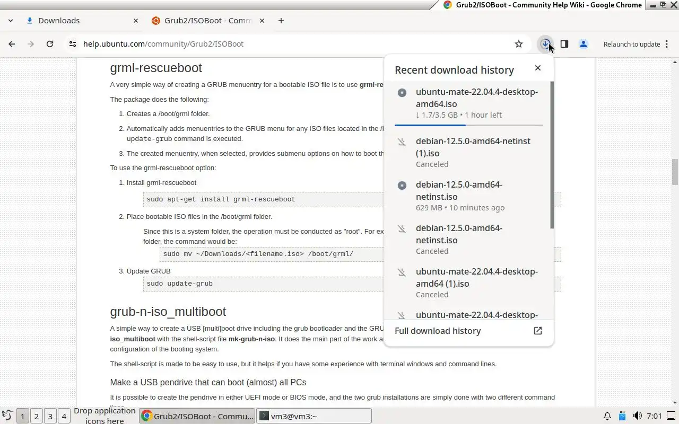
Task: Click the grub-n-iso_multiboot heading
Action: pos(168,312)
